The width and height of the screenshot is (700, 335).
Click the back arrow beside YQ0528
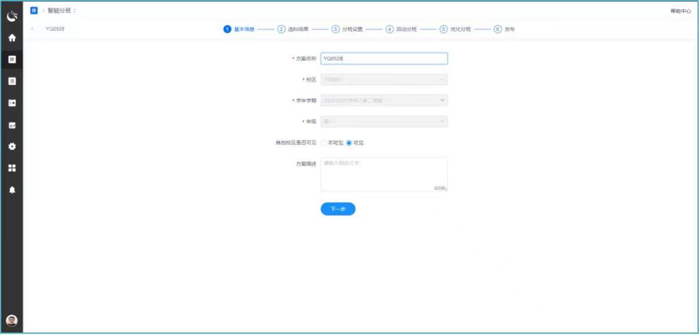point(32,29)
